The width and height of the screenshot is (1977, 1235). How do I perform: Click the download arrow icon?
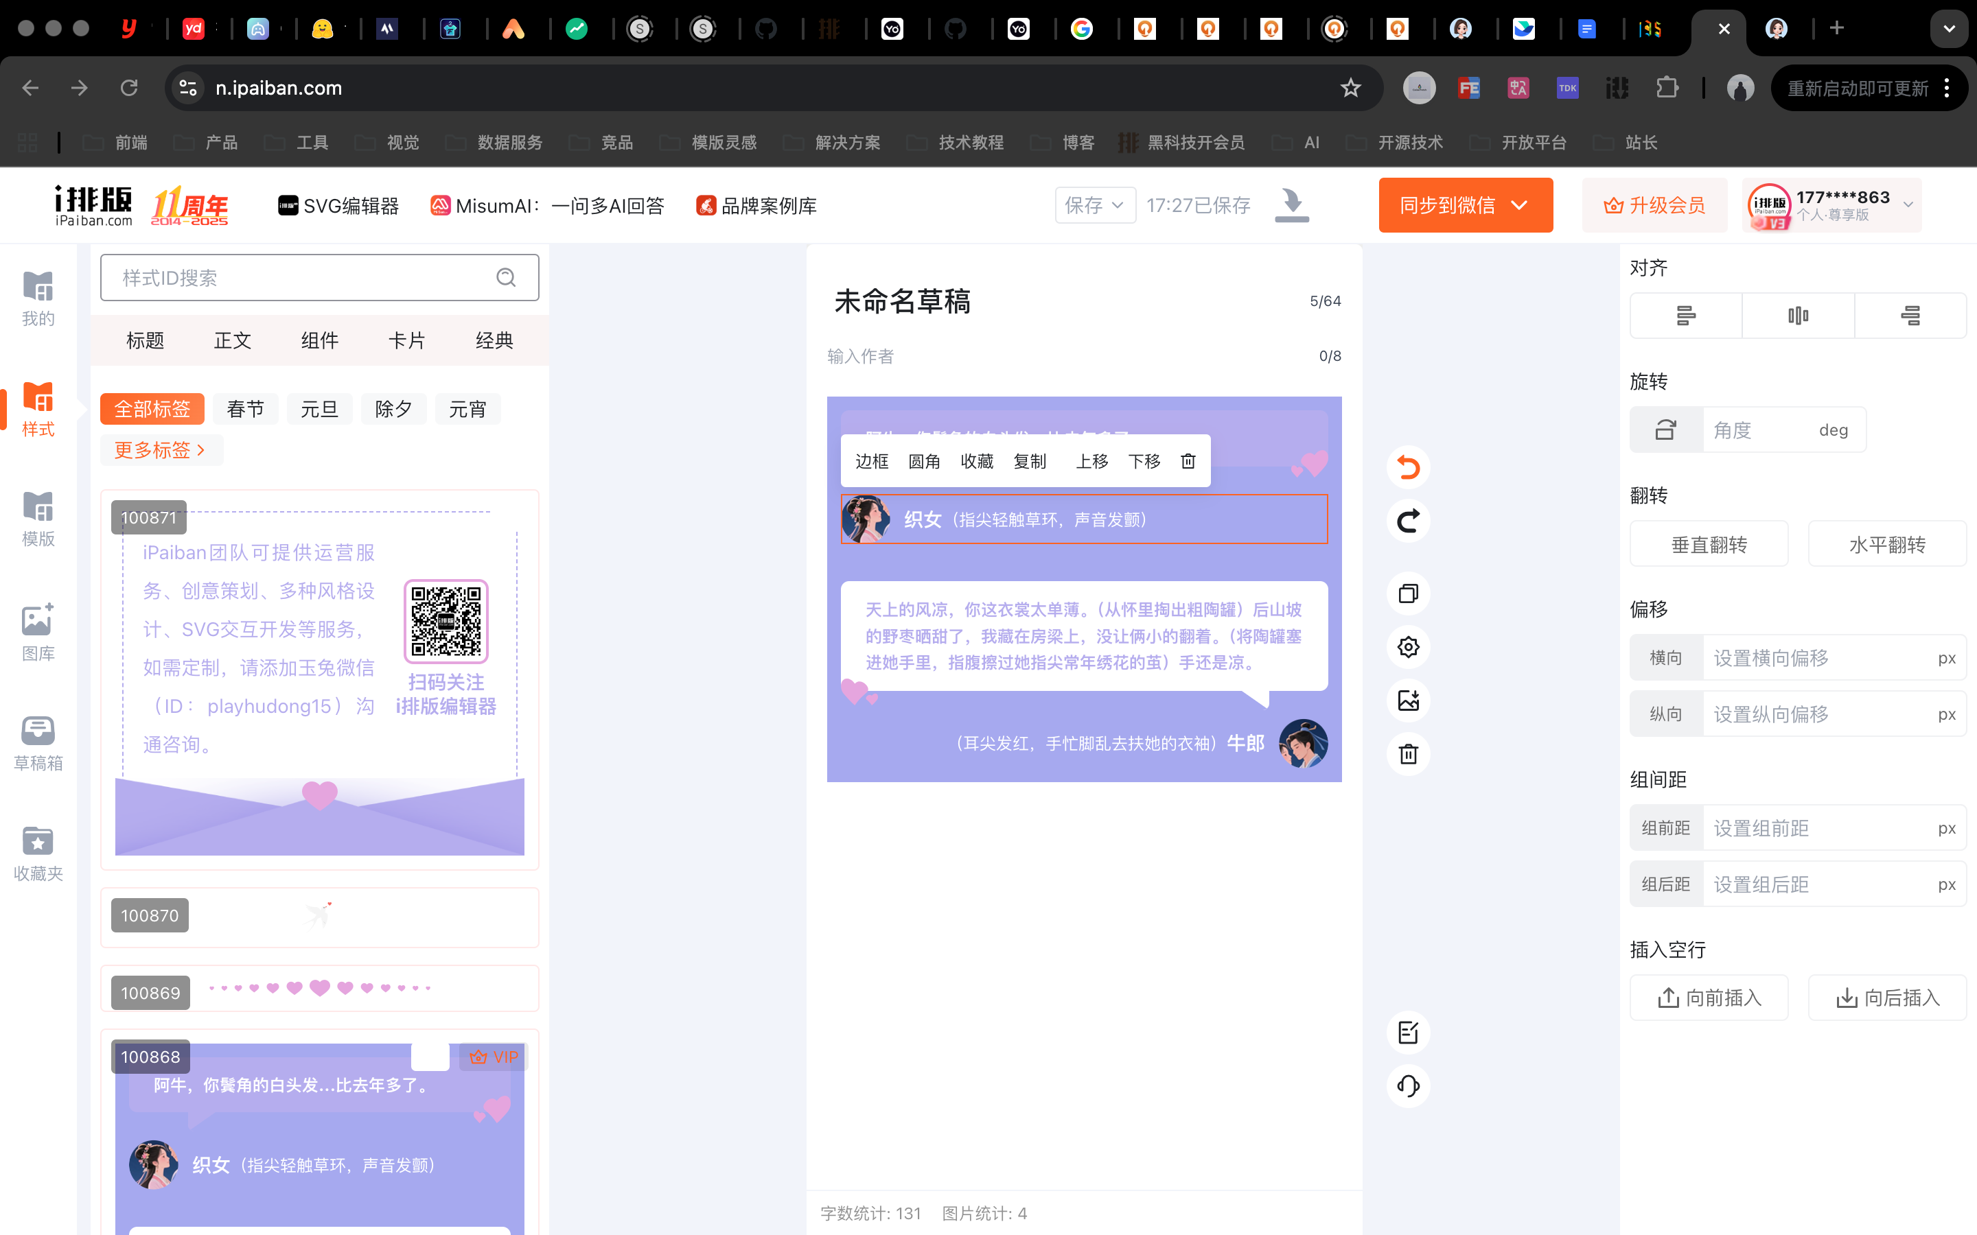[x=1292, y=204]
